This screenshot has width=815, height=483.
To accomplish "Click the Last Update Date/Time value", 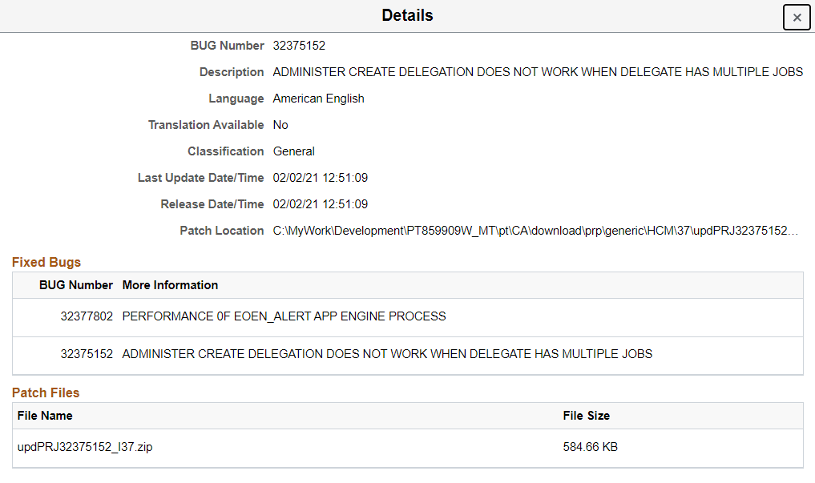I will [319, 178].
